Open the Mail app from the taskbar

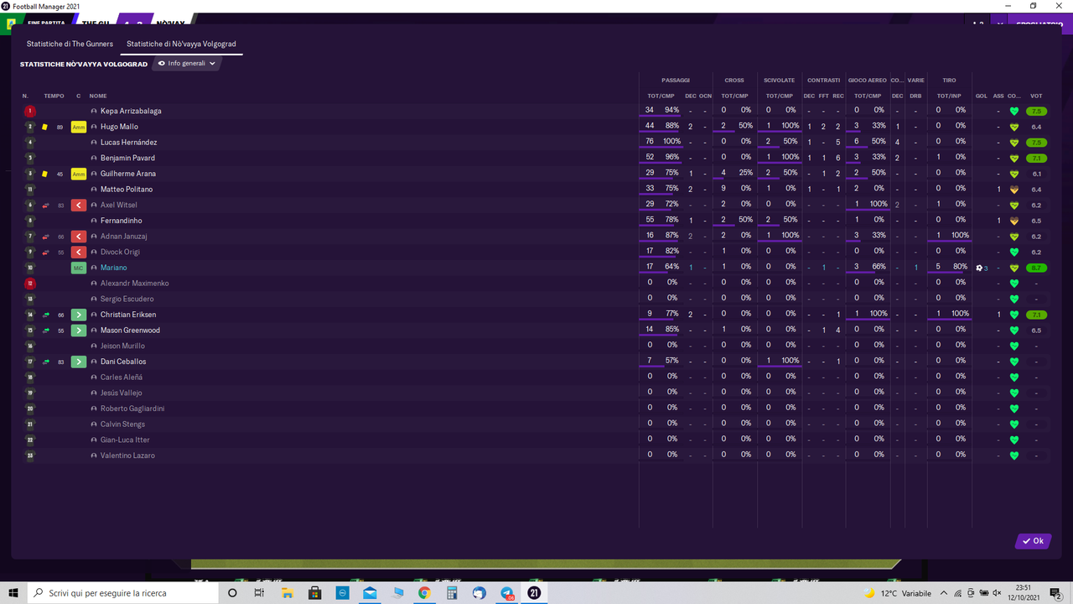[370, 593]
